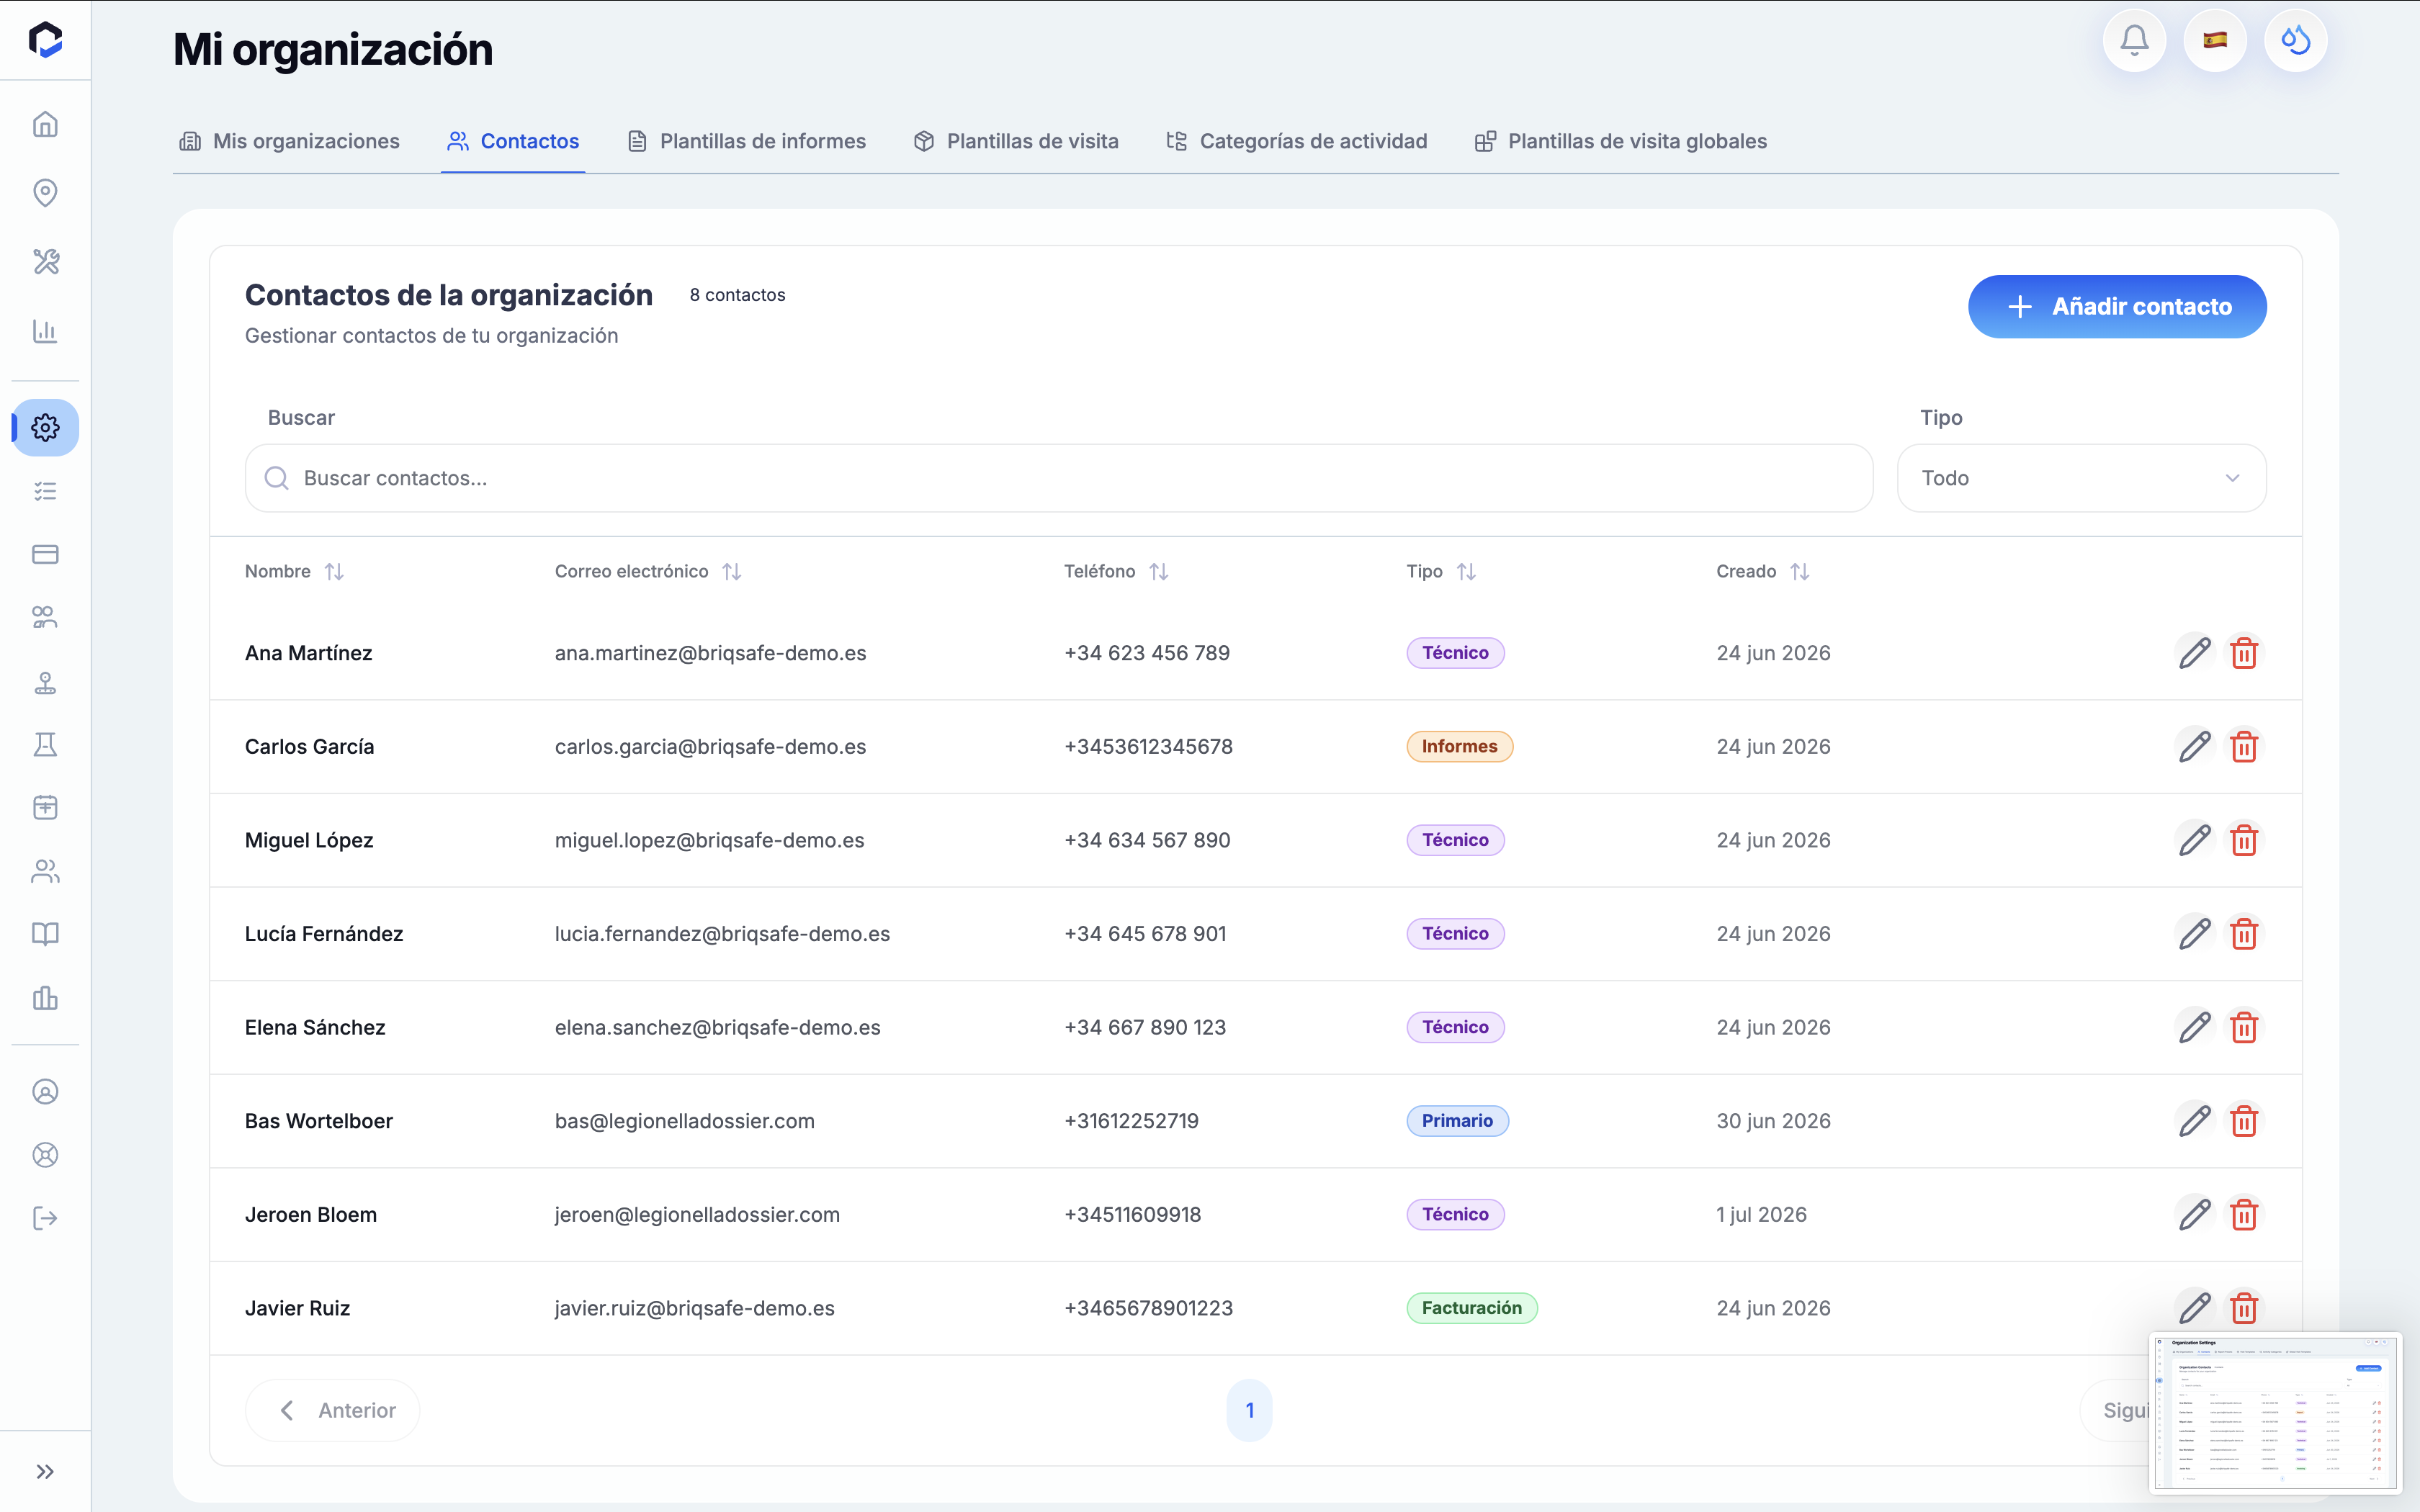Delete contact Carlos García

[x=2244, y=747]
